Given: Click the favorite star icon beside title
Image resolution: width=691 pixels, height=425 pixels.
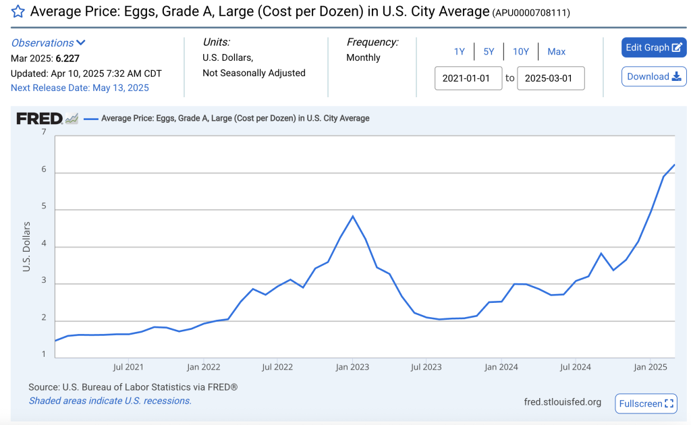Looking at the screenshot, I should click(18, 11).
